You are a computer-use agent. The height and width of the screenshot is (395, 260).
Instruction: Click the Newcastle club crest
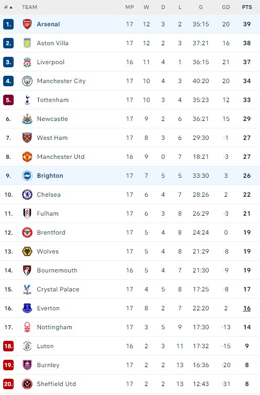[27, 119]
